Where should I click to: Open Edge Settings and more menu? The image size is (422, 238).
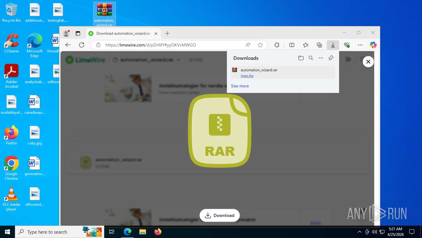pyautogui.click(x=360, y=45)
